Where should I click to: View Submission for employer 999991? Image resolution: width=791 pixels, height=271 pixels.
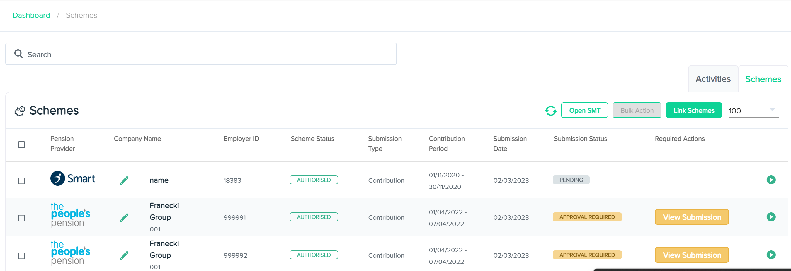[x=691, y=217]
